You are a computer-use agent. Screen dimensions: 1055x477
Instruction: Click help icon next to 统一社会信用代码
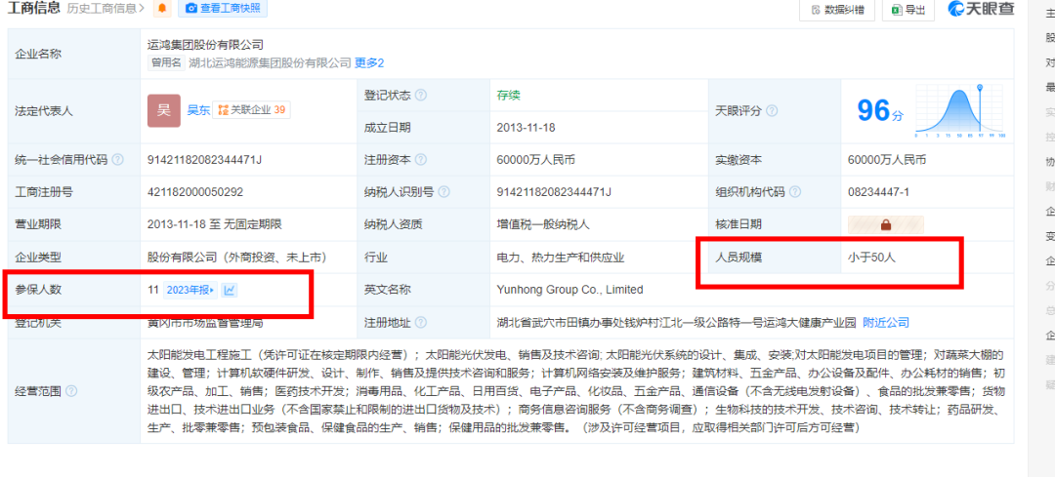click(x=118, y=160)
